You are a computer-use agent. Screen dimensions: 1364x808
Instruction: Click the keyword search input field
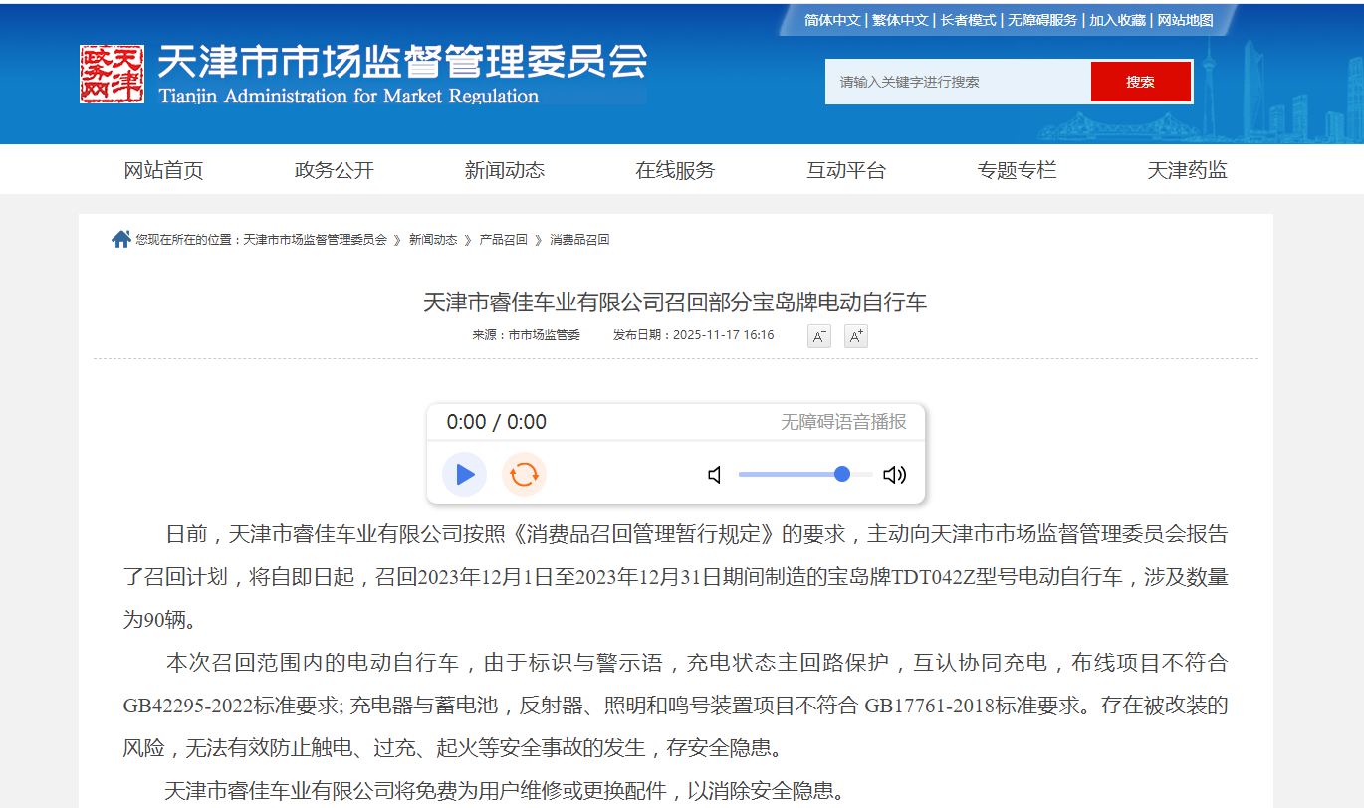[x=958, y=82]
